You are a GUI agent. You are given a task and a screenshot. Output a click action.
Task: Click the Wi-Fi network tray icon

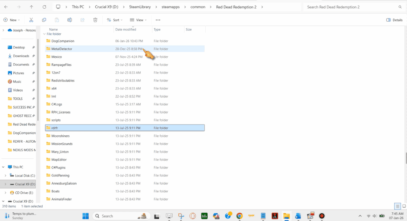point(369,216)
